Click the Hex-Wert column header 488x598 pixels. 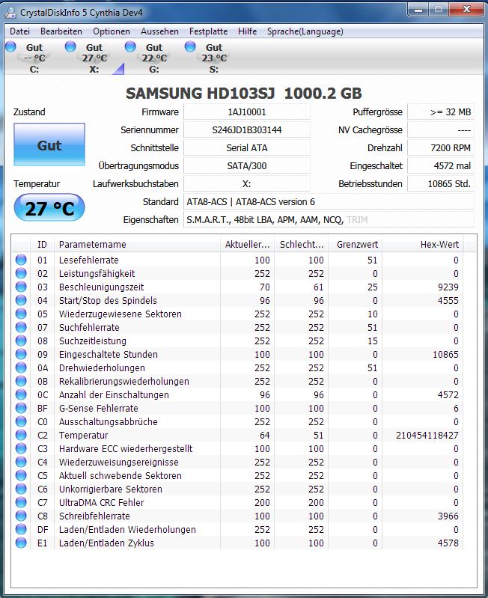click(x=423, y=244)
